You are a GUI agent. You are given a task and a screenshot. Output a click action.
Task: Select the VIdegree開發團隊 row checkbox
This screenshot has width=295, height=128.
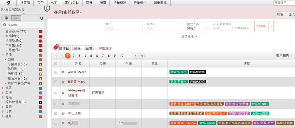coord(56,93)
